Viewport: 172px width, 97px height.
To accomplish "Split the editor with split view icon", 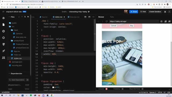I will tap(85, 17).
